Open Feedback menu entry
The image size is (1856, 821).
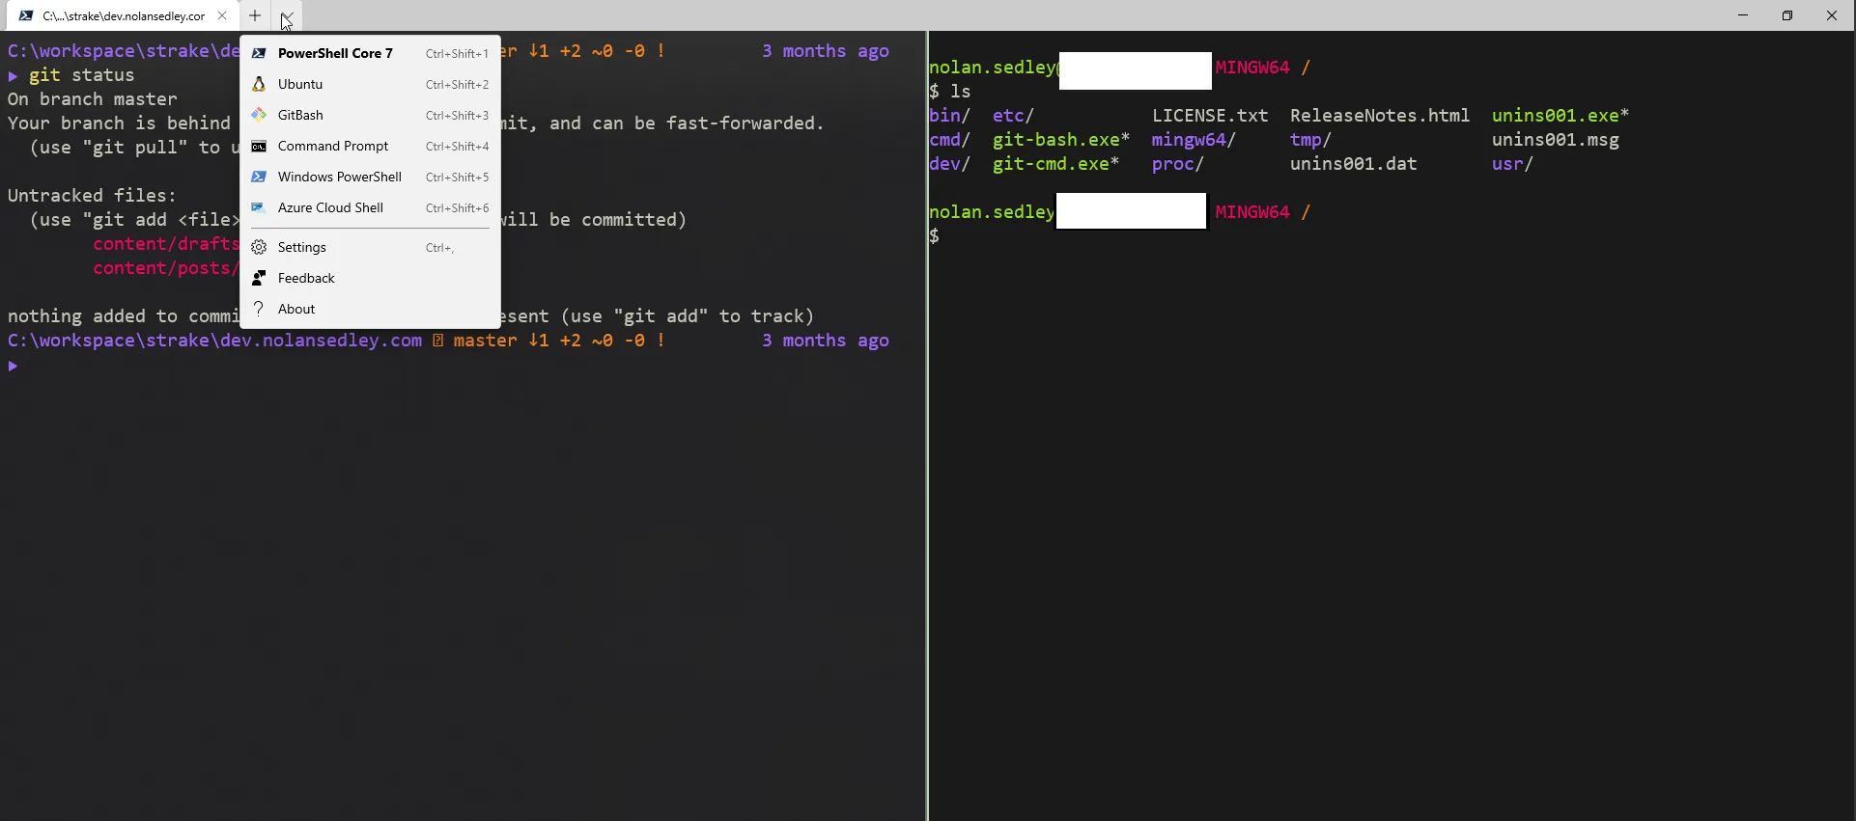tap(370, 278)
